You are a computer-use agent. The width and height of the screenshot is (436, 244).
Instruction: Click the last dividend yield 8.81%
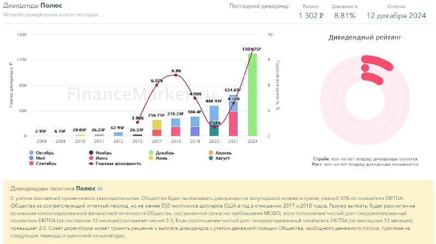345,16
